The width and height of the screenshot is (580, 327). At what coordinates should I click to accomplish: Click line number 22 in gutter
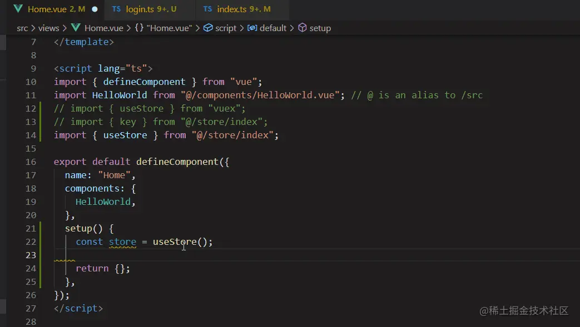coord(31,242)
